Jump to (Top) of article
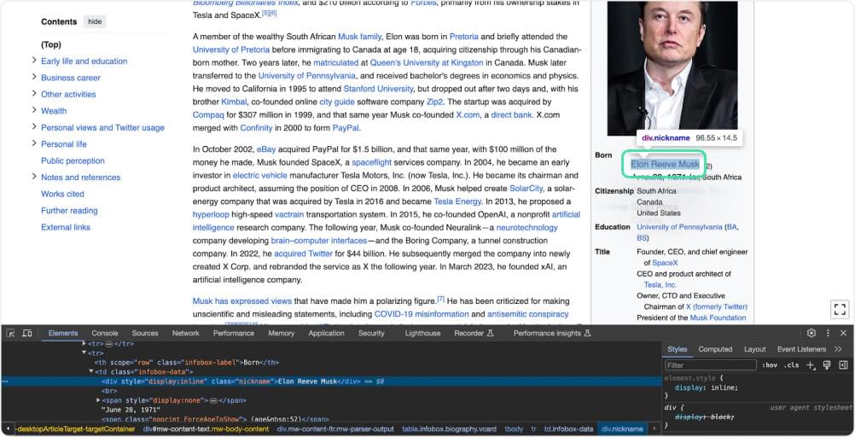This screenshot has height=437, width=855. click(51, 44)
